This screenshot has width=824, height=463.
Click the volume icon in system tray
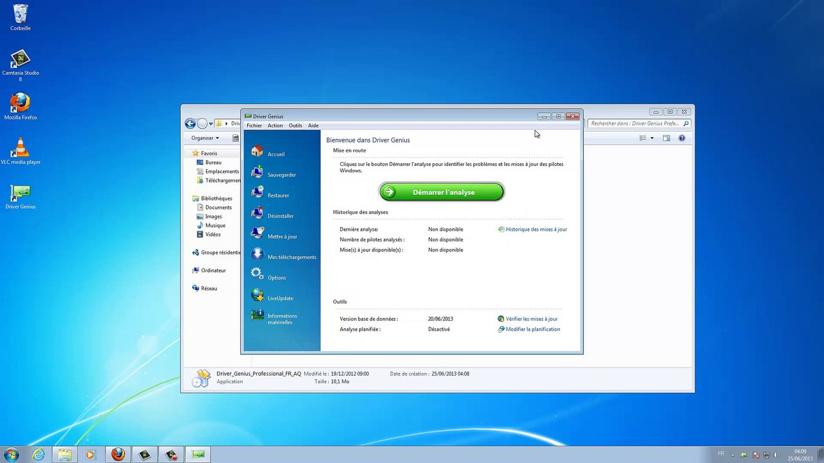pos(777,455)
